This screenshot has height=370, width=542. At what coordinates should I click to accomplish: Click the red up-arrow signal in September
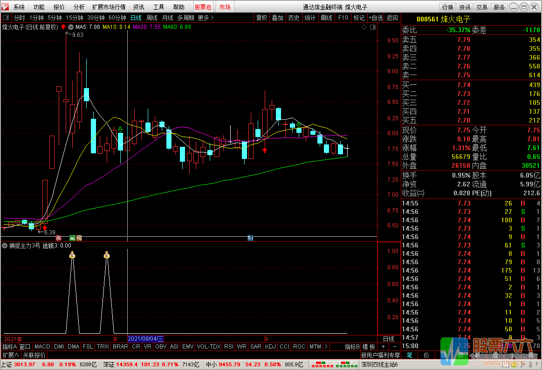click(265, 150)
